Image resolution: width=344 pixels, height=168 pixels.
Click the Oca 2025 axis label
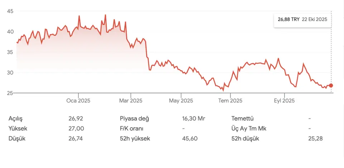pyautogui.click(x=78, y=101)
